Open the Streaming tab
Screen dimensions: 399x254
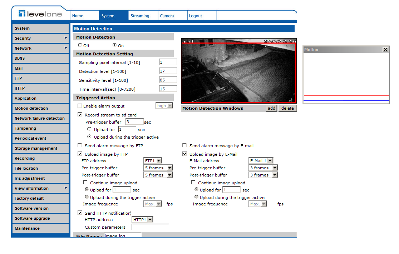(143, 15)
